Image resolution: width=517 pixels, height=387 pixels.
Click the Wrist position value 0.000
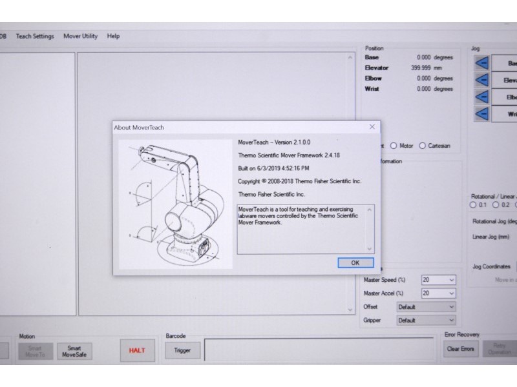tap(424, 89)
